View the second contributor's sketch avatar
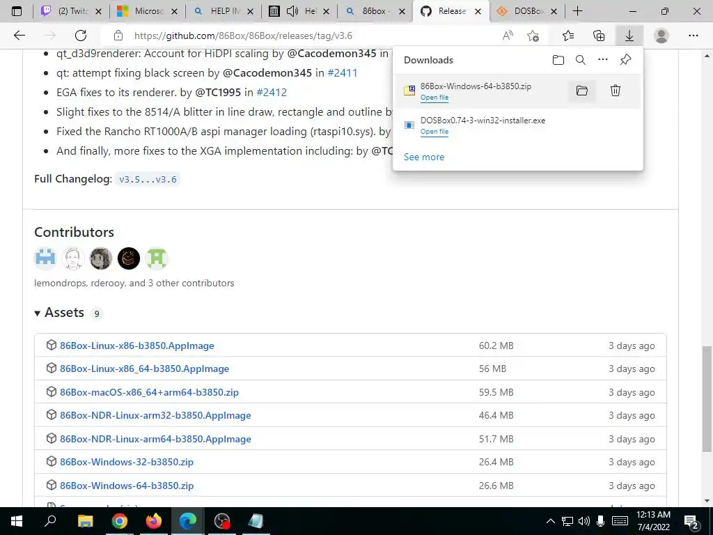 pos(72,258)
